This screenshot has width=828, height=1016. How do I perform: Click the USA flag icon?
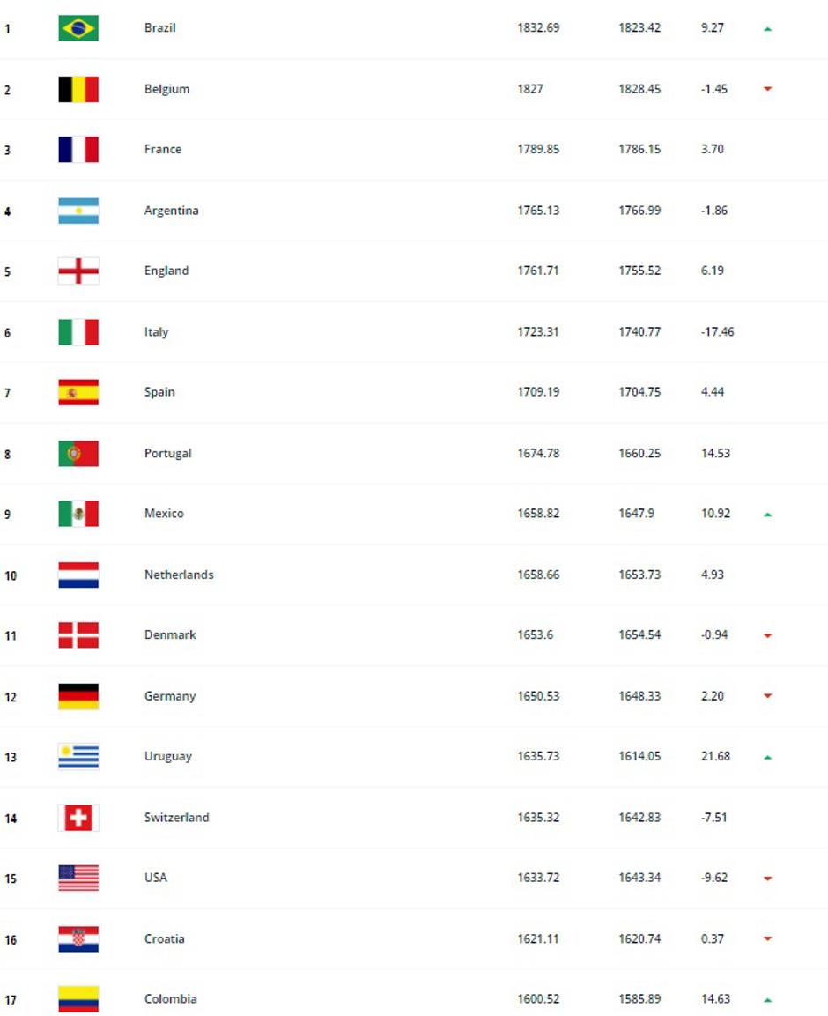(78, 878)
